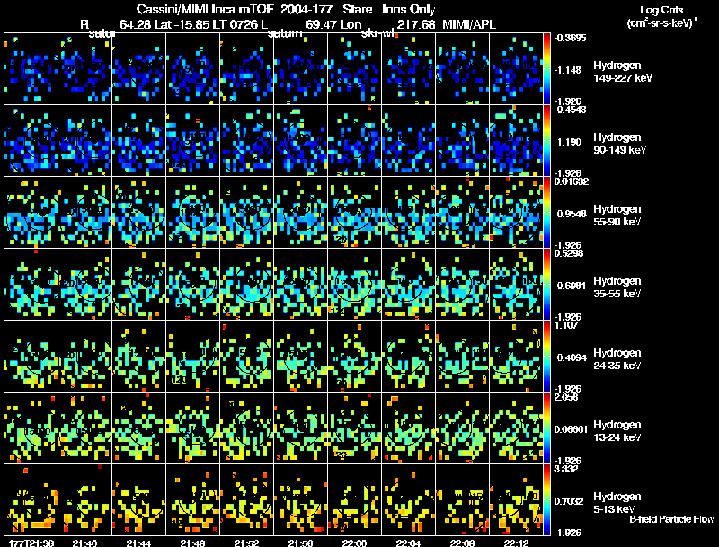
Task: Click the Hydrogen 5-13 keV color bar
Action: (546, 499)
